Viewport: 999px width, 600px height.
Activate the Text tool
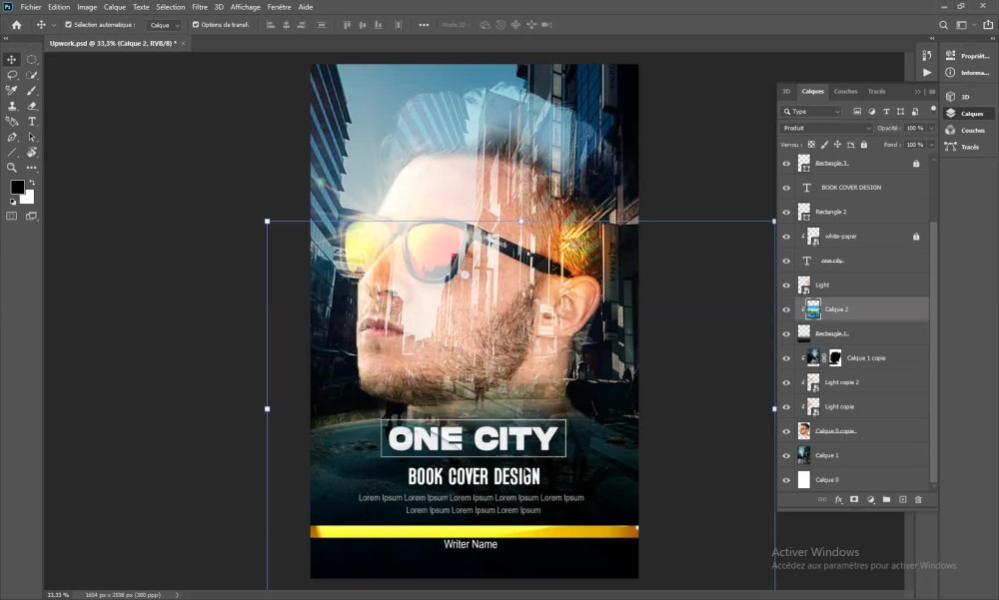(31, 122)
